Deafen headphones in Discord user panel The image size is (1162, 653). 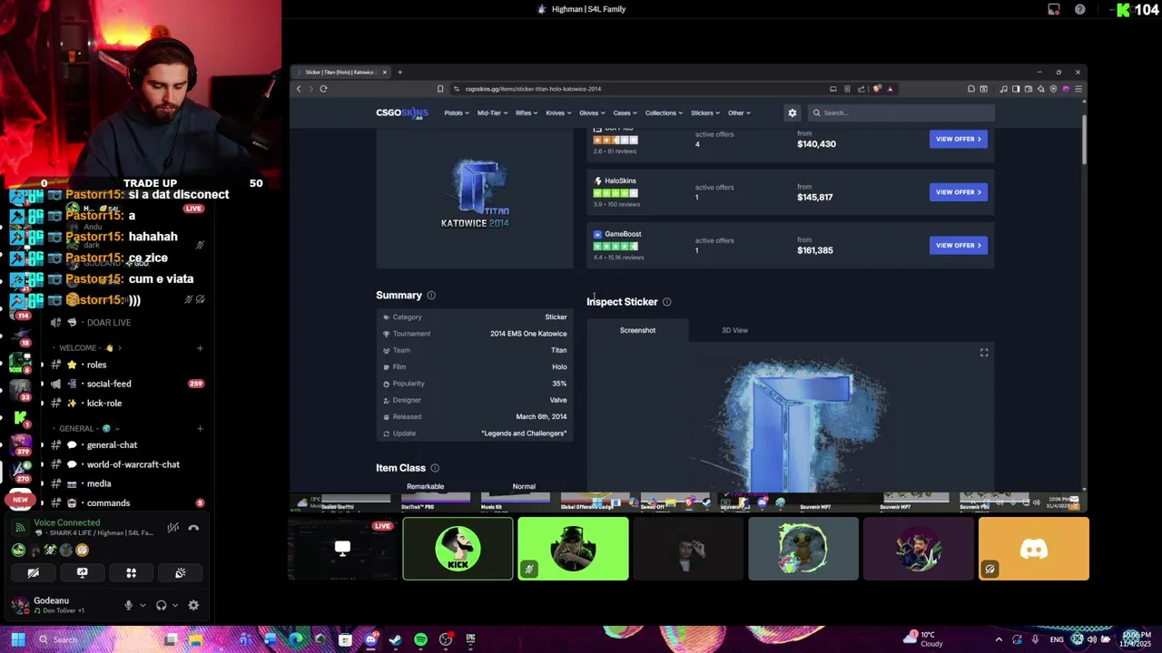[161, 605]
